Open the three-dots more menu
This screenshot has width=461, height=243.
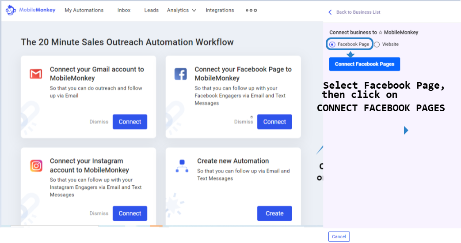tap(251, 10)
